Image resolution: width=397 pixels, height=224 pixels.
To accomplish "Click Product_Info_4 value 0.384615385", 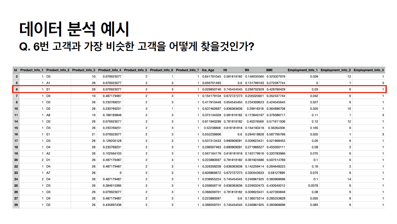I will [112, 186].
